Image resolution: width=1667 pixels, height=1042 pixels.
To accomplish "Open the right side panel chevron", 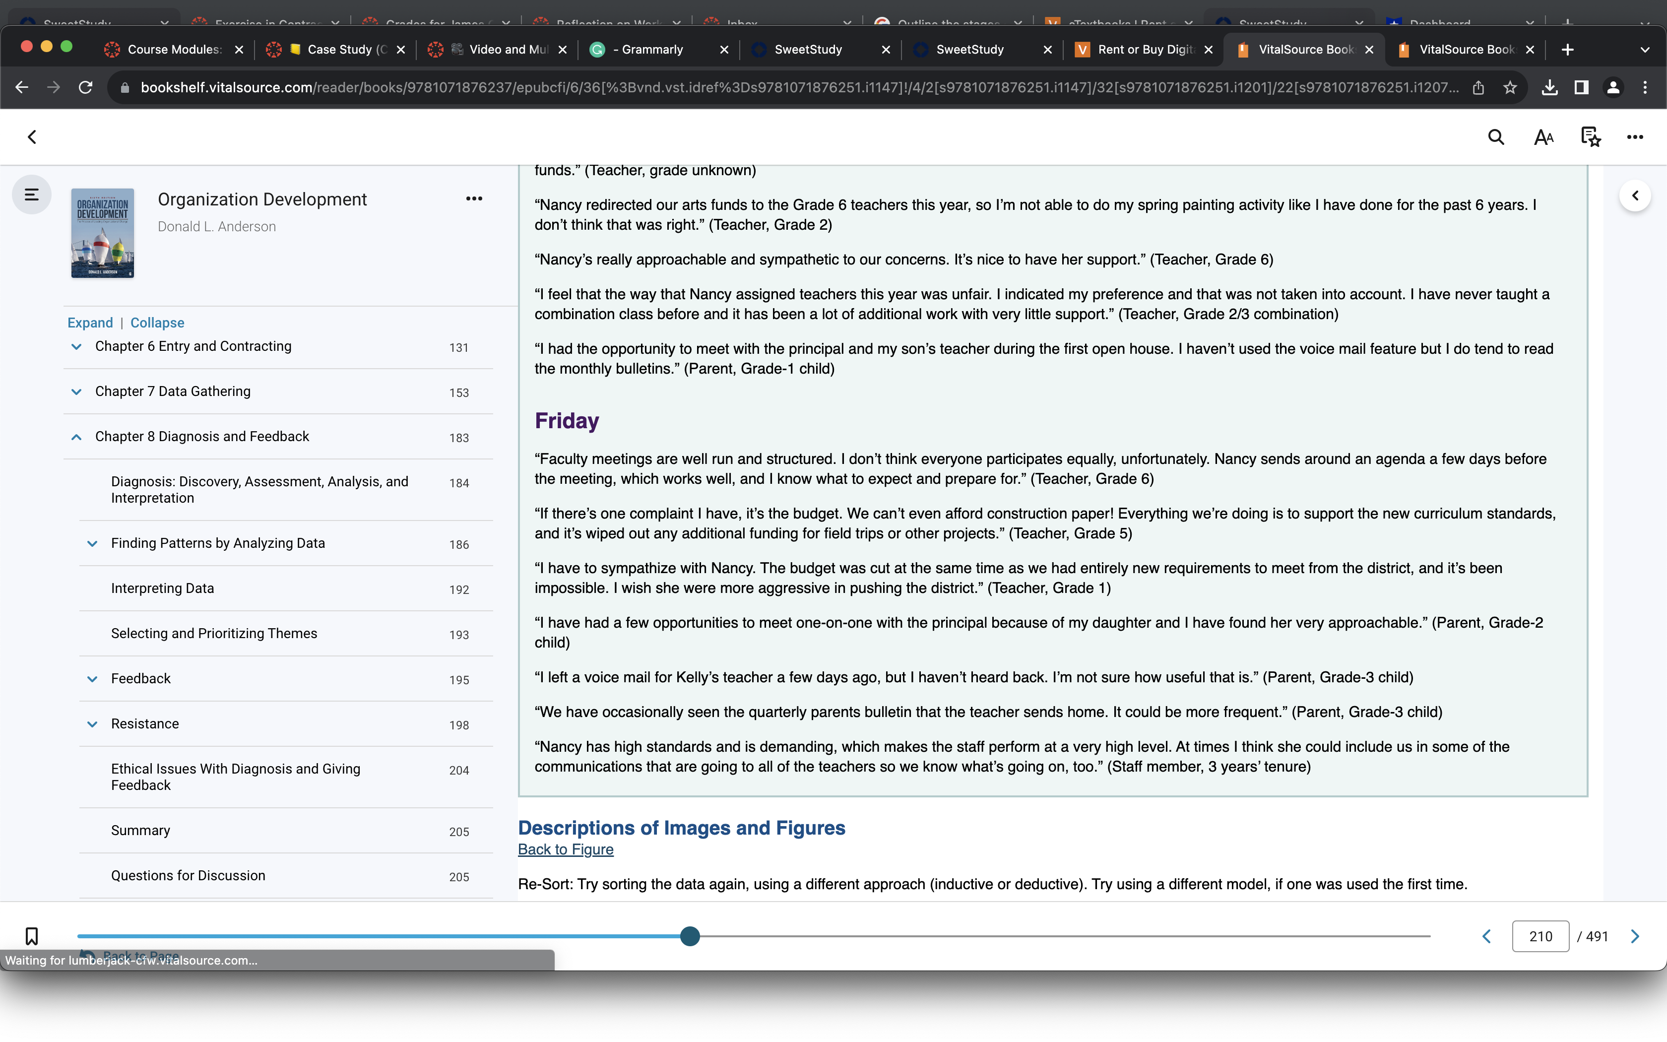I will point(1635,195).
